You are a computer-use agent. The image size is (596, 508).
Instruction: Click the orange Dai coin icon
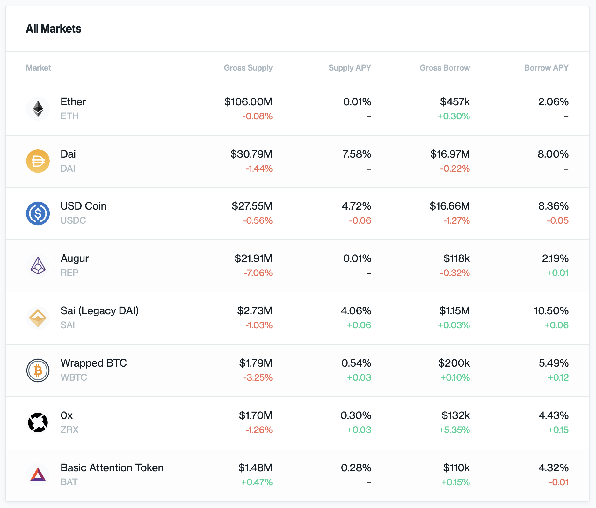[x=38, y=161]
